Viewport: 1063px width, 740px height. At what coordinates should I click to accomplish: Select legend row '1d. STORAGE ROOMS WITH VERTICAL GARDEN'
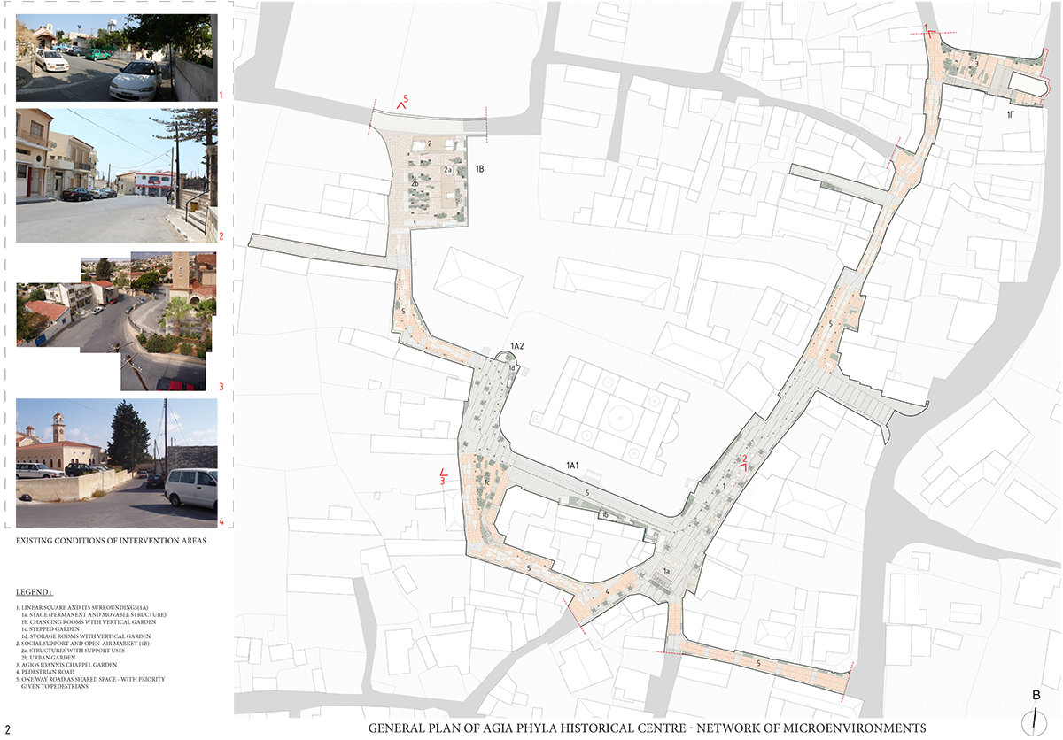click(86, 636)
